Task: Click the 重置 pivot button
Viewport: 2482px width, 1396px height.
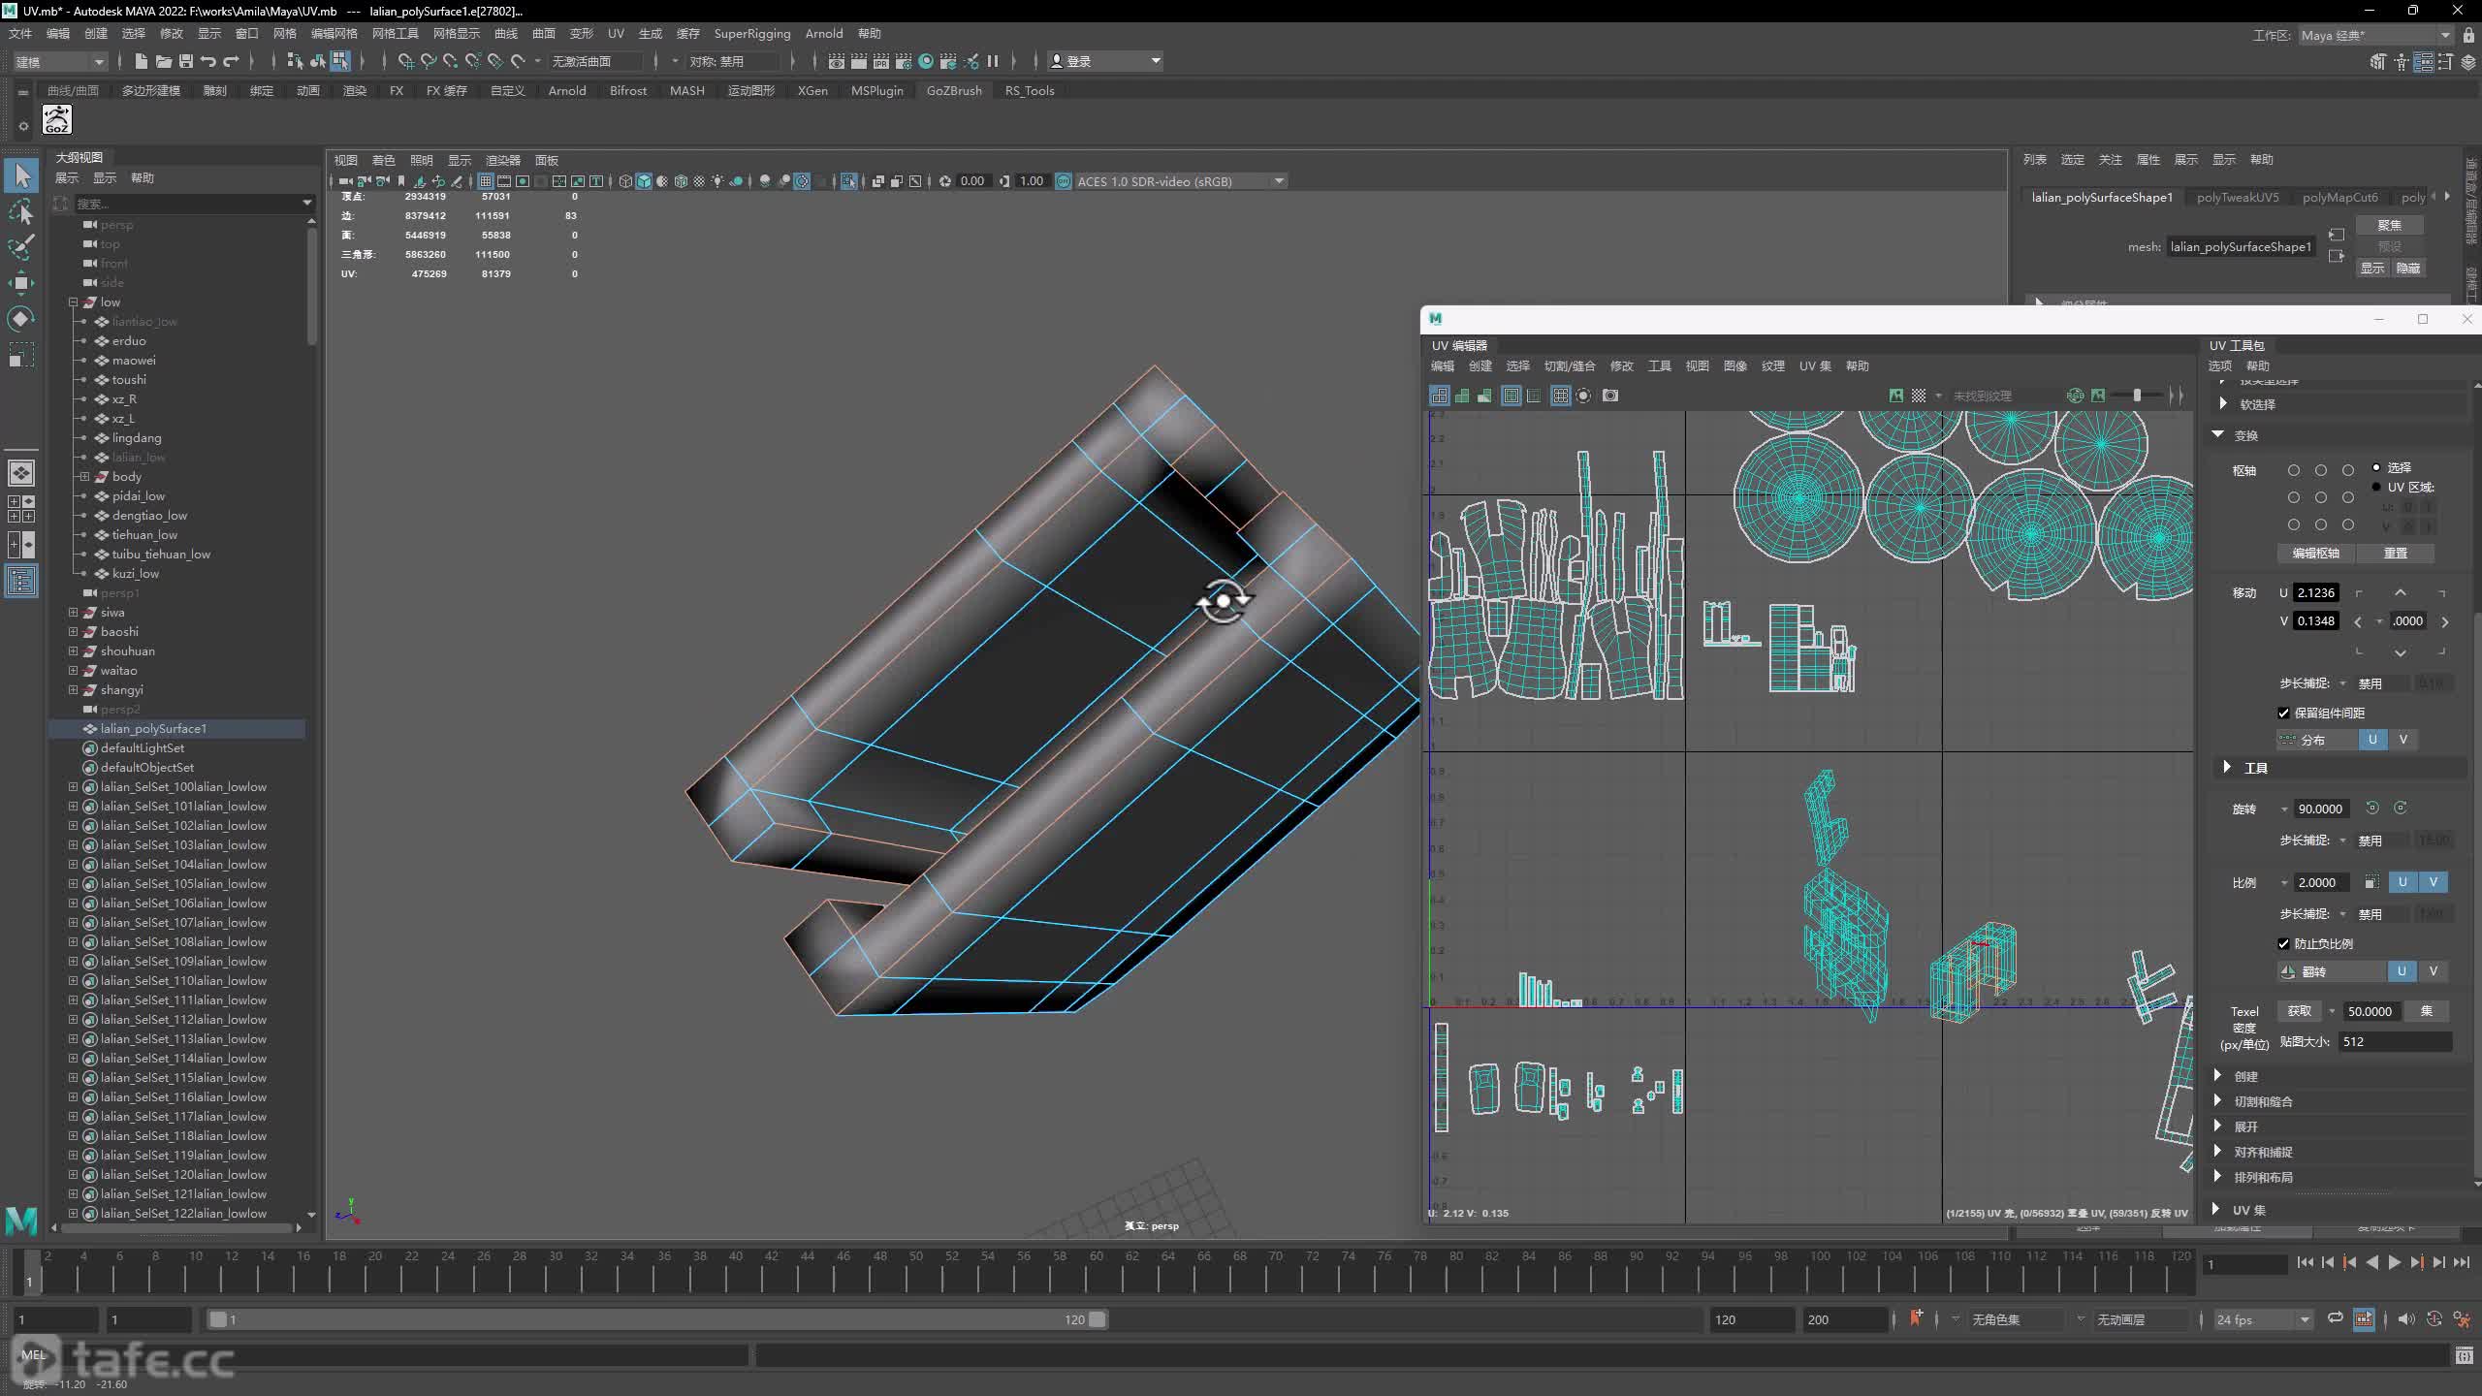Action: click(2396, 553)
